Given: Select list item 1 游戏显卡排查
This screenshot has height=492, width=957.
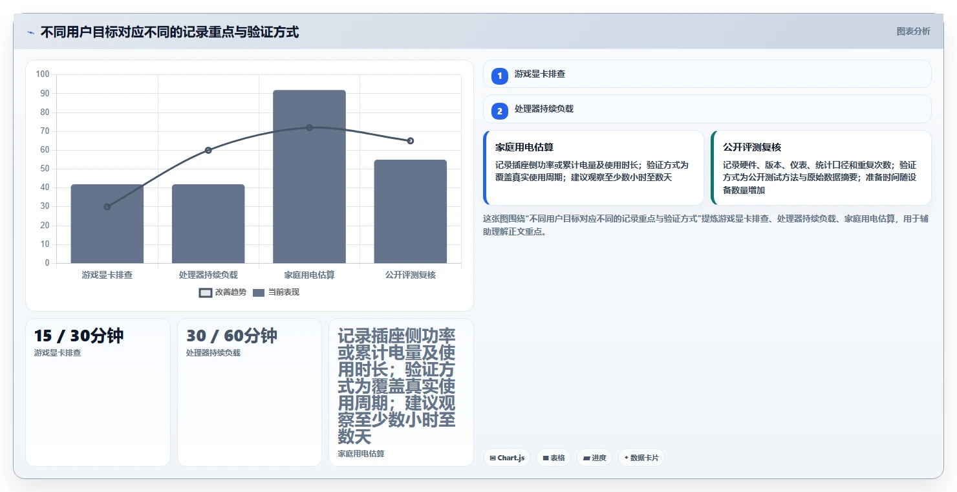Looking at the screenshot, I should (x=707, y=74).
